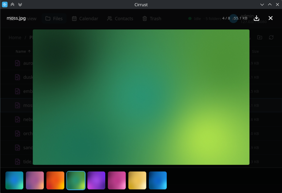282x193 pixels.
Task: Click the Cirrust app icon in titlebar
Action: click(x=5, y=5)
